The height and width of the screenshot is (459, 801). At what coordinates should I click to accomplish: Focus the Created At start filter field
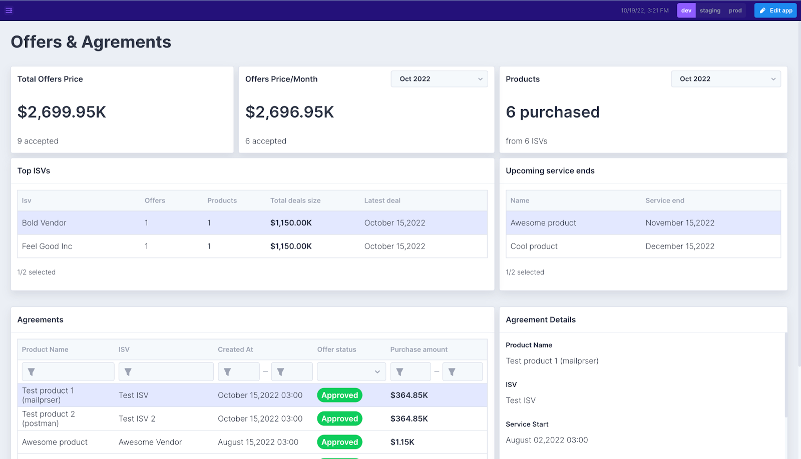(x=239, y=372)
